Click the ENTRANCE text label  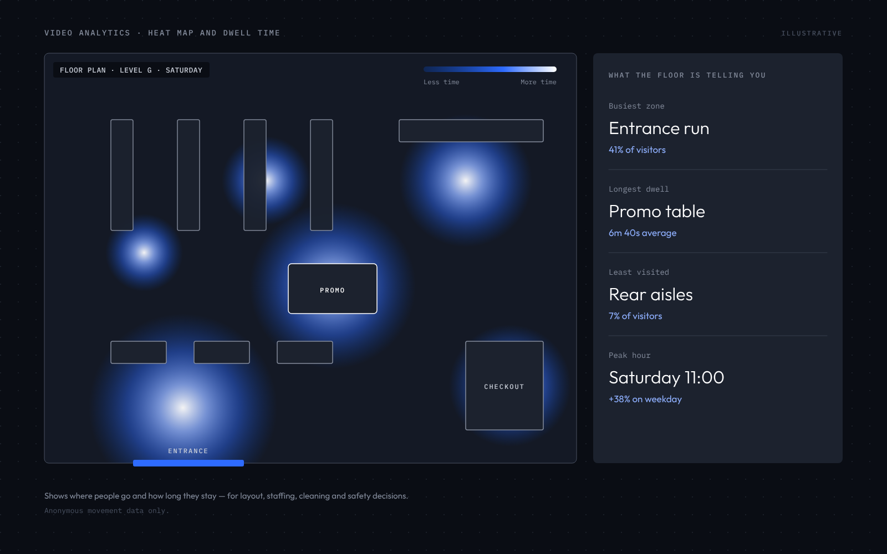pos(188,451)
